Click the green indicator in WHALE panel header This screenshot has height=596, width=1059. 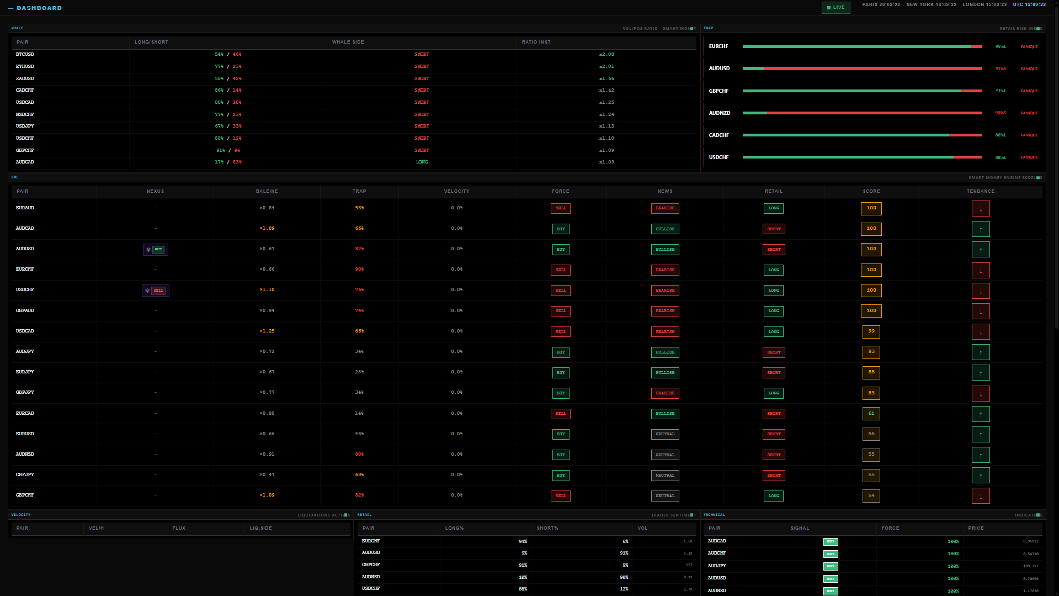691,29
